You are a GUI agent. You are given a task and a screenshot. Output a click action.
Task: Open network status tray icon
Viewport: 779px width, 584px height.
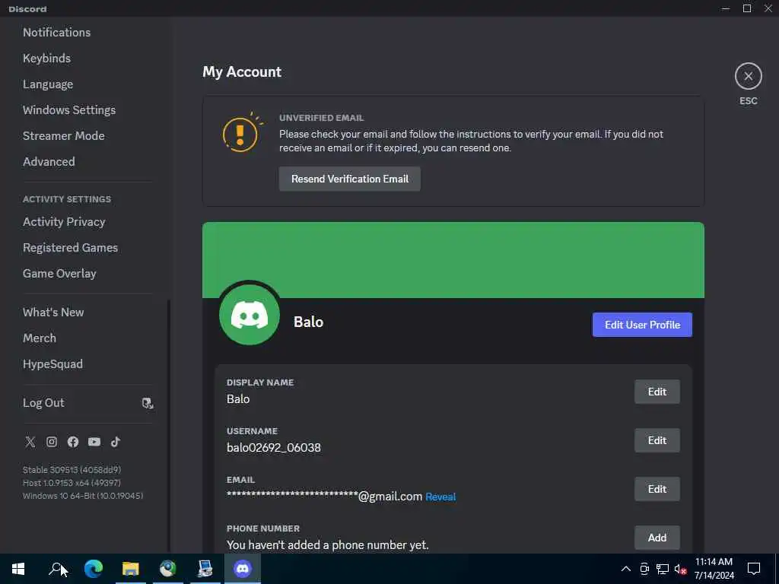663,569
